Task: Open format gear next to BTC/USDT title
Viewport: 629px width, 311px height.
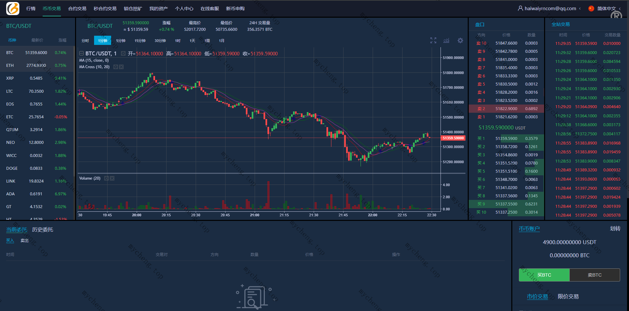Action: [123, 53]
